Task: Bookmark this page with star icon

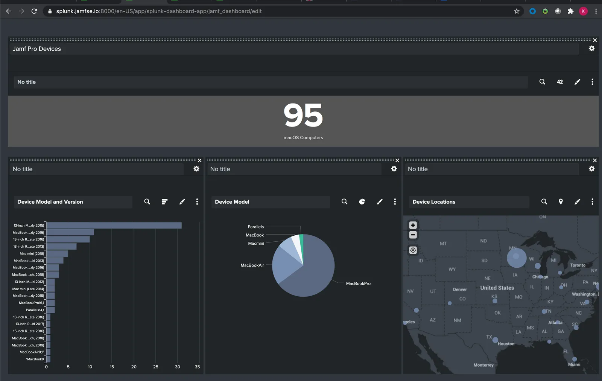Action: pyautogui.click(x=517, y=11)
